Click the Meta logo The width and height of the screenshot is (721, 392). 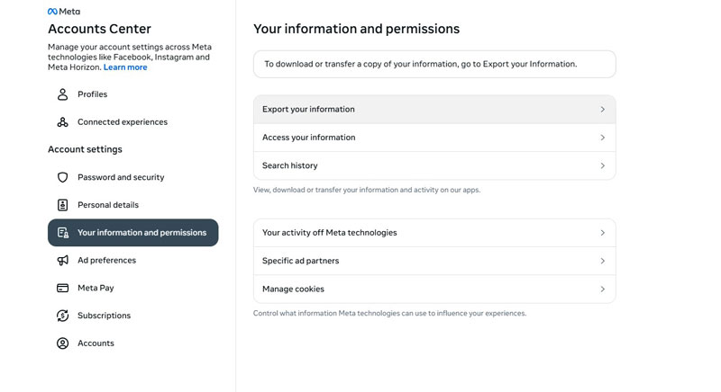(63, 12)
